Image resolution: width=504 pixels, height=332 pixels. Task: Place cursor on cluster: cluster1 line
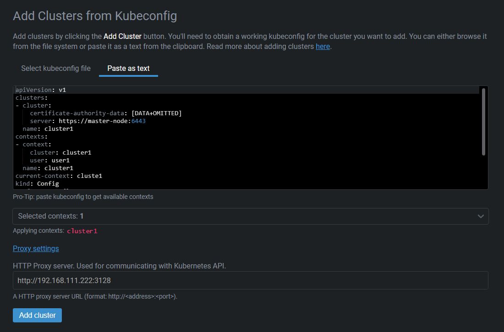(x=60, y=152)
